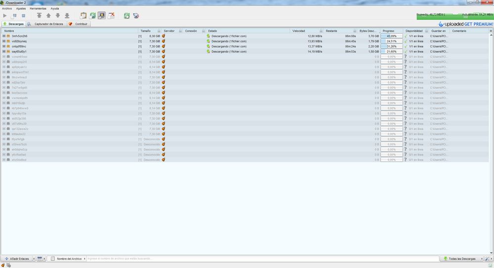The image size is (494, 268).
Task: Stop all downloads with the stop icon
Action: pos(23,16)
